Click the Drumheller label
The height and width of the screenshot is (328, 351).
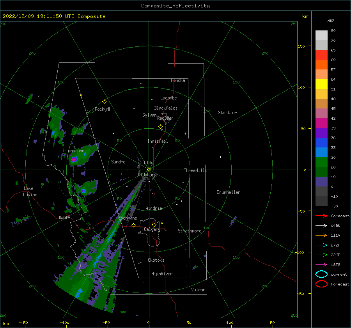tap(229, 192)
